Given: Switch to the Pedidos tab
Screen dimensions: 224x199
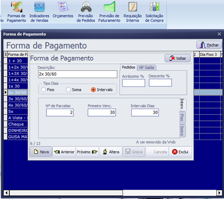Looking at the screenshot, I should [x=129, y=67].
